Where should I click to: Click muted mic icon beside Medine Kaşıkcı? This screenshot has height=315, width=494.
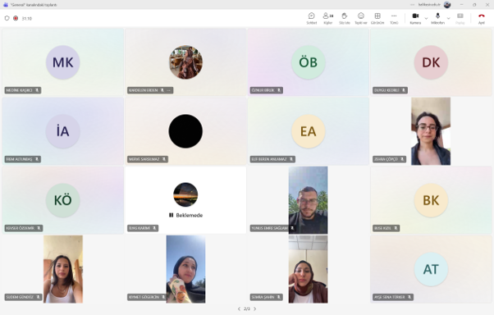coord(37,90)
